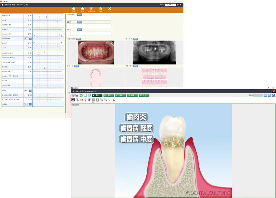The height and width of the screenshot is (198, 276).
Task: Click the 参照 button next to 口腔内備考
Action: point(79,14)
